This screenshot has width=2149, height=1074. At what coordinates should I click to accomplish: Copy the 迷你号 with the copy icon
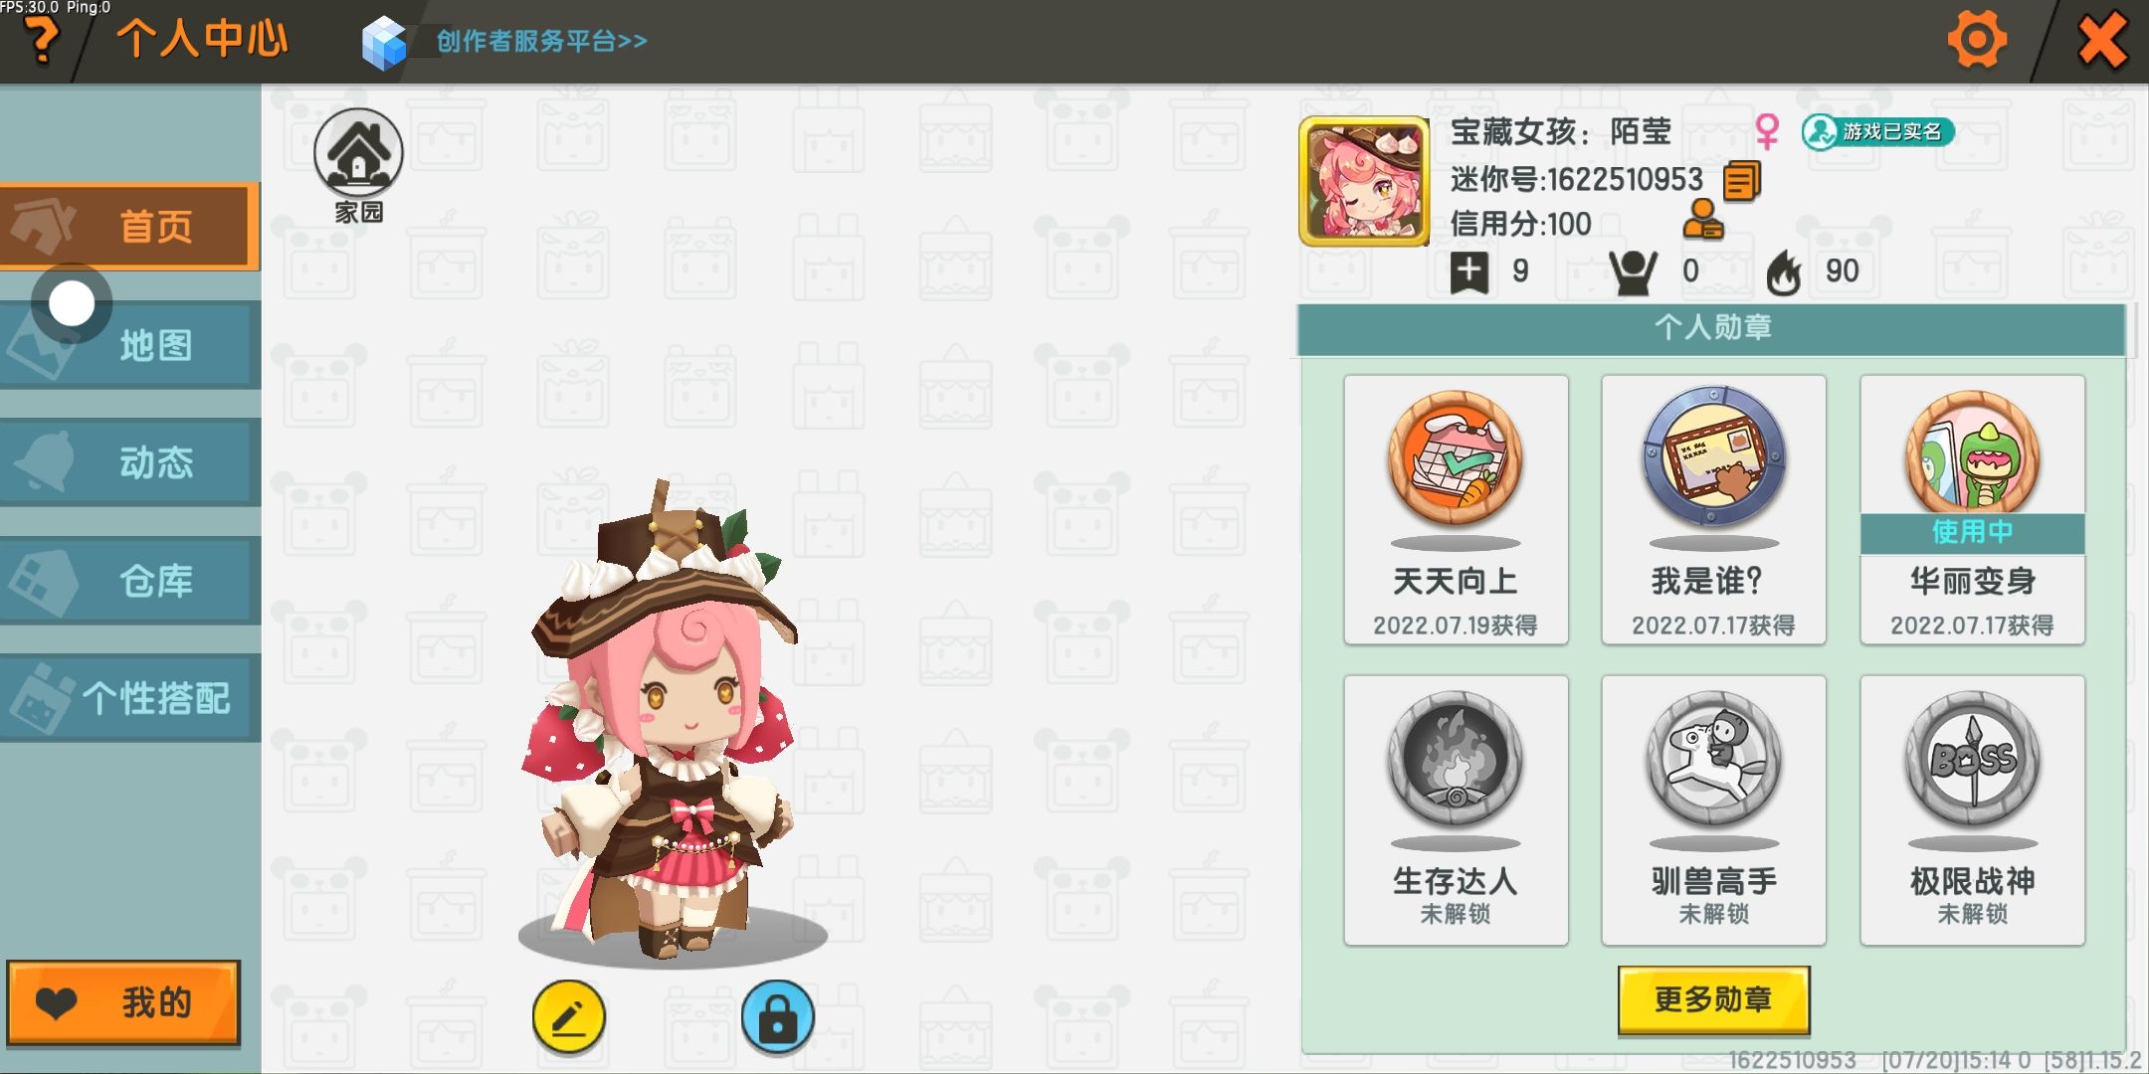pyautogui.click(x=1742, y=181)
